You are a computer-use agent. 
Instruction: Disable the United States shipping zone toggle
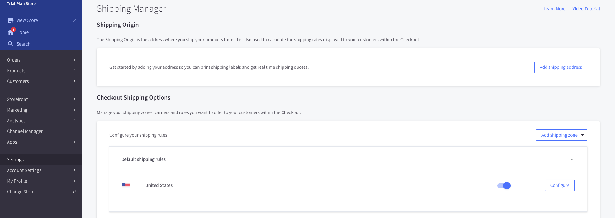(504, 186)
